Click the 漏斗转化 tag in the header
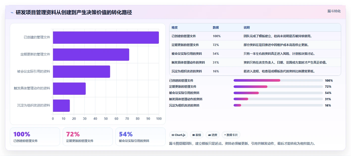 click(334, 11)
